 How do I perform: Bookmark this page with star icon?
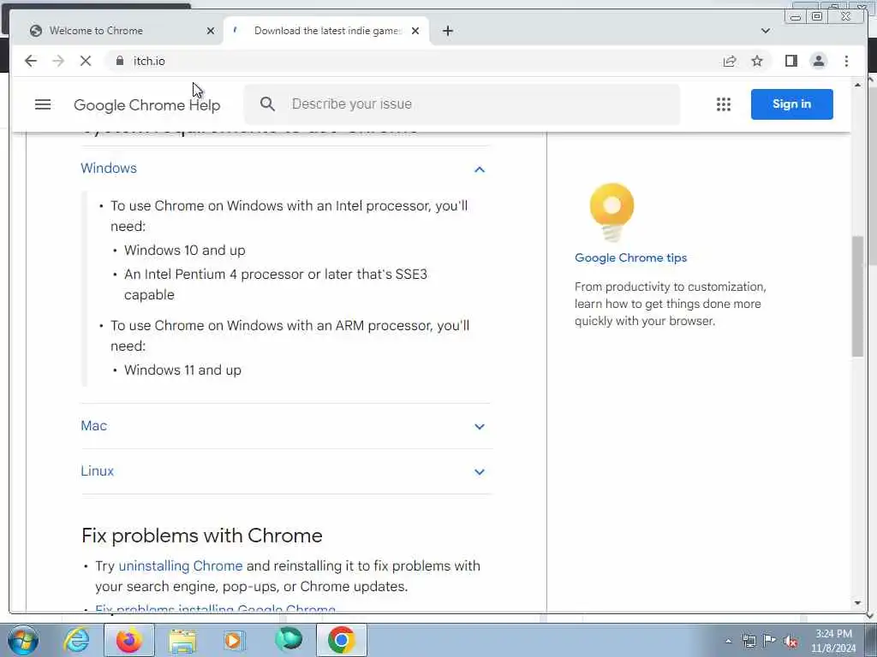tap(757, 61)
